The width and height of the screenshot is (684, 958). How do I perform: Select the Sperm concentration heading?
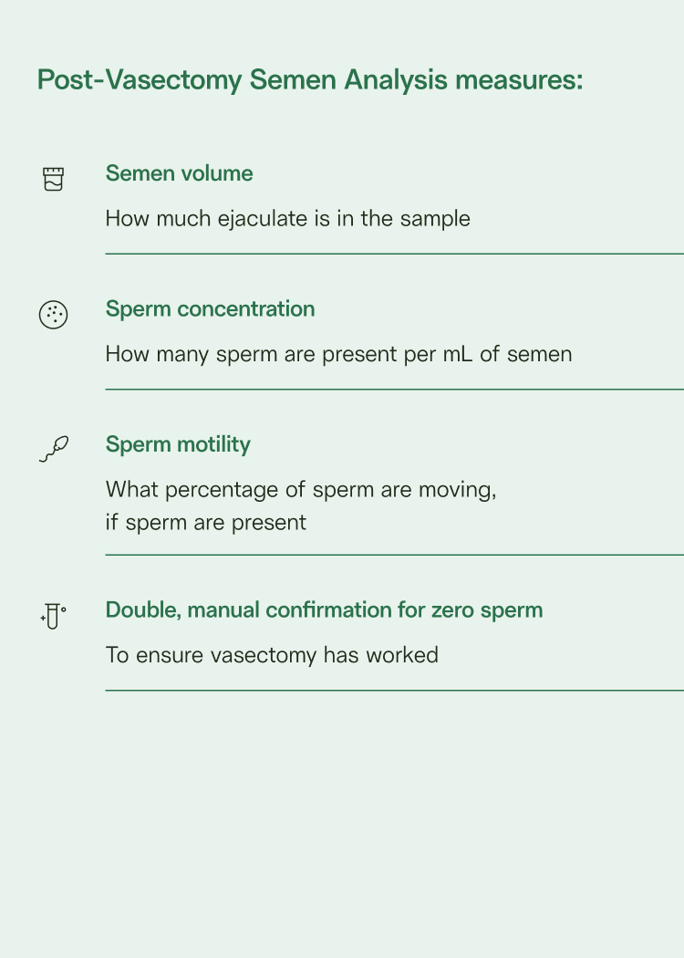pyautogui.click(x=210, y=308)
